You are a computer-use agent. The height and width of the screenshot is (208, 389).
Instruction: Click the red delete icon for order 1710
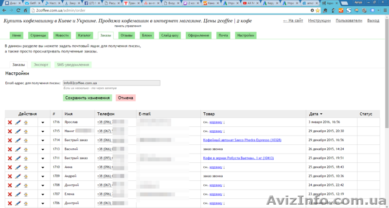coord(10,167)
